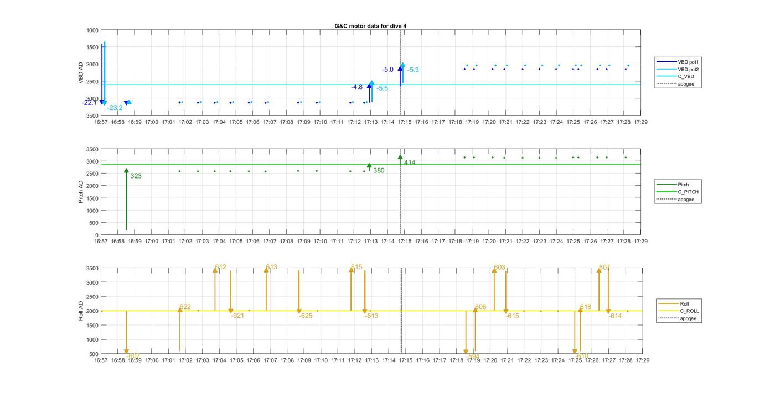
Task: Click the "500" tick on the Roll y-axis
Action: click(x=94, y=354)
